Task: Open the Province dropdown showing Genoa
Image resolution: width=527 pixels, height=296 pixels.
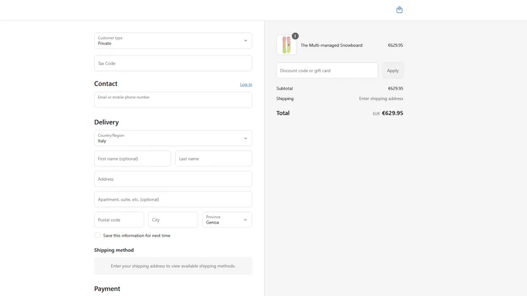Action: pos(227,220)
